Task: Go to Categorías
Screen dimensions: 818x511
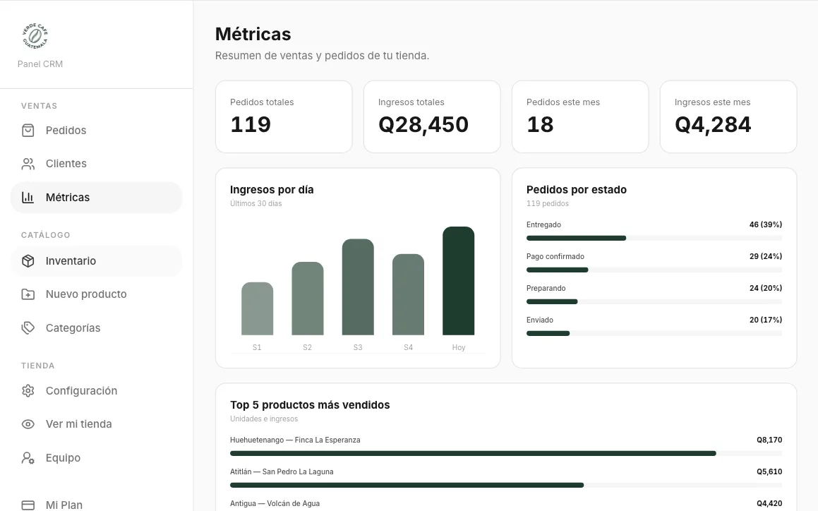Action: click(97, 327)
